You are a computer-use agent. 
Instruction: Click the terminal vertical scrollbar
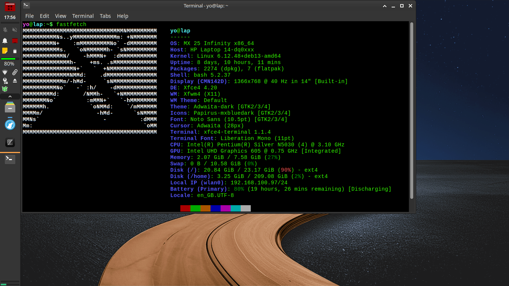[x=412, y=110]
